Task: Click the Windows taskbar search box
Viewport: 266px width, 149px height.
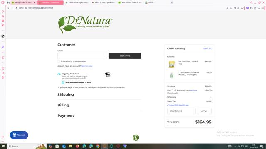Action: coord(26,146)
